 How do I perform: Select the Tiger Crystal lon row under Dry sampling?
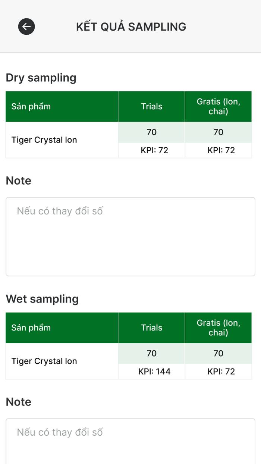click(44, 140)
